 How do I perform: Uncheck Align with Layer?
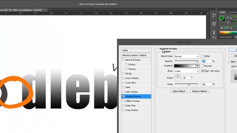(203, 71)
